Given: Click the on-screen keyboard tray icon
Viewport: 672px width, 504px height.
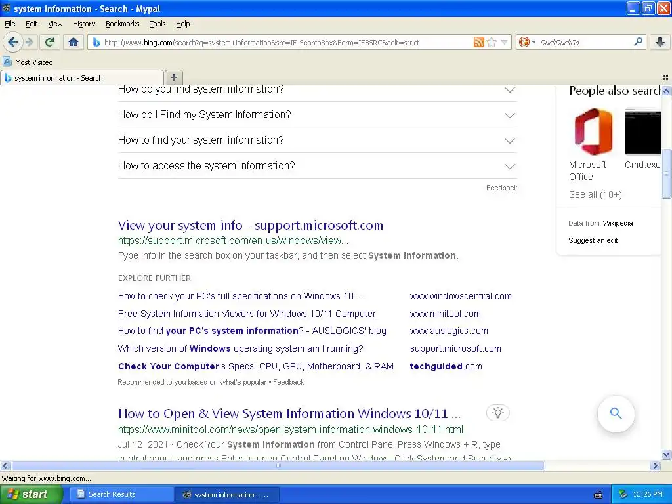Looking at the screenshot, I should (x=598, y=495).
